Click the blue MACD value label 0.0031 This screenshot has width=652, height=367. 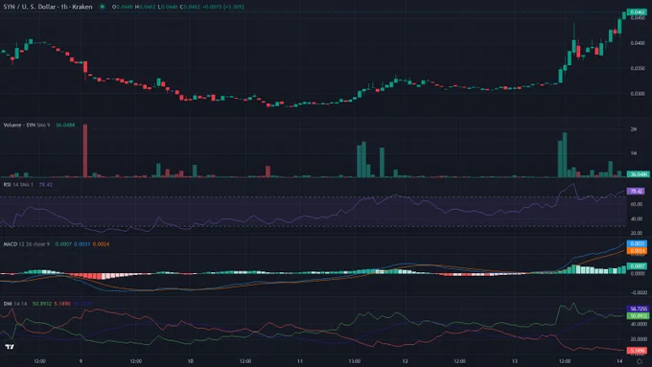point(637,244)
